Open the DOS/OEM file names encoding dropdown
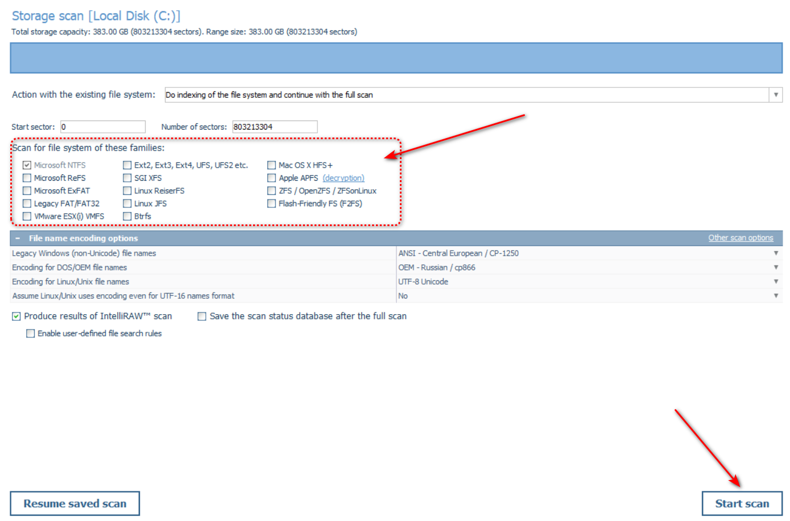 (x=775, y=268)
